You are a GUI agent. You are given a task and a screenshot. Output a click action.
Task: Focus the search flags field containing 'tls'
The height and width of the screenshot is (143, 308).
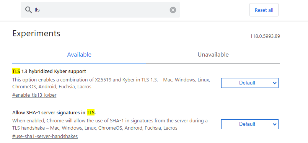(100, 10)
